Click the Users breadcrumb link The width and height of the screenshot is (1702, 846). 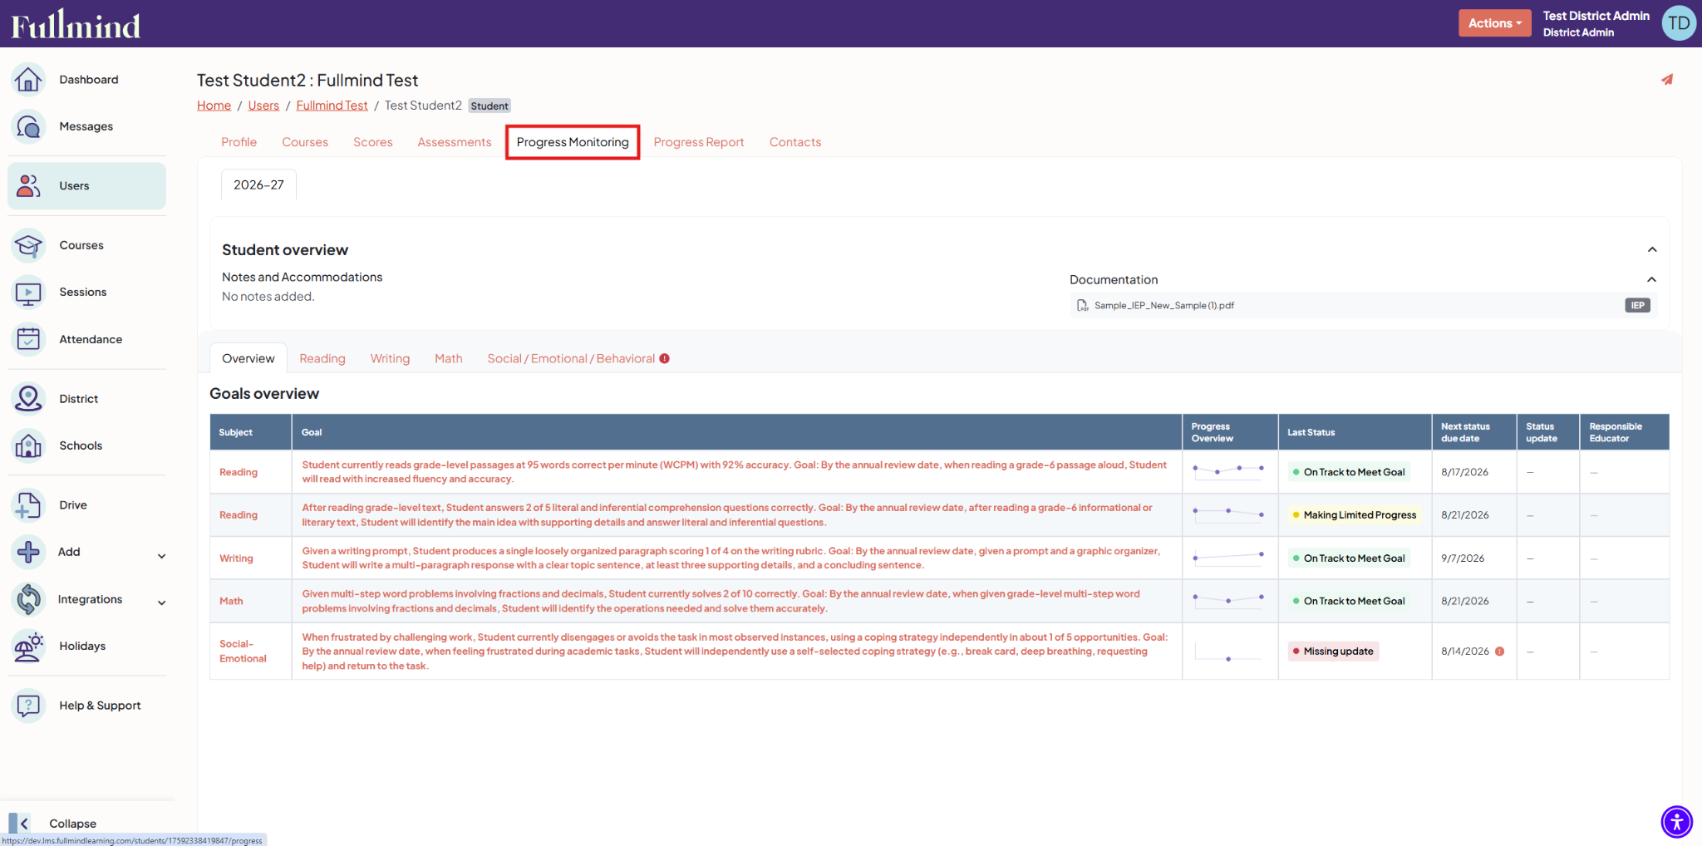point(263,106)
